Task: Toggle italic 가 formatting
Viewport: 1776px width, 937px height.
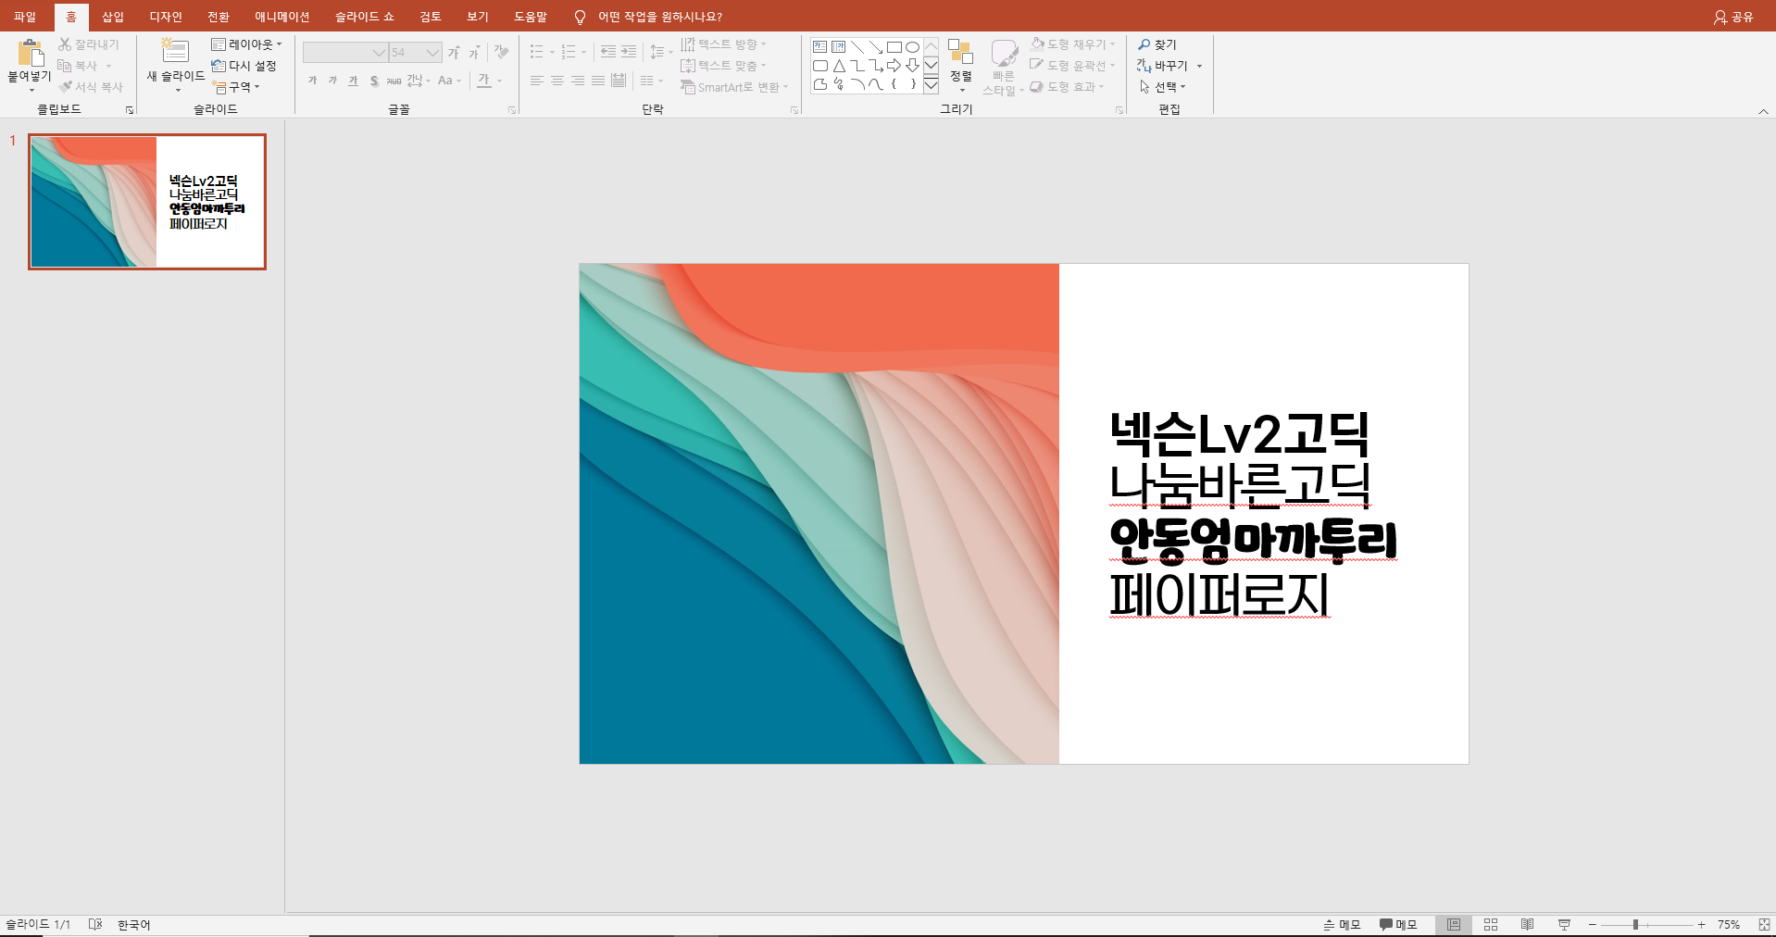Action: point(332,81)
